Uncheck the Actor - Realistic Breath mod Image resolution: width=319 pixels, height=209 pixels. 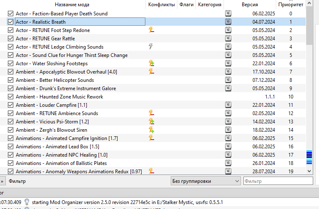[x=10, y=22]
